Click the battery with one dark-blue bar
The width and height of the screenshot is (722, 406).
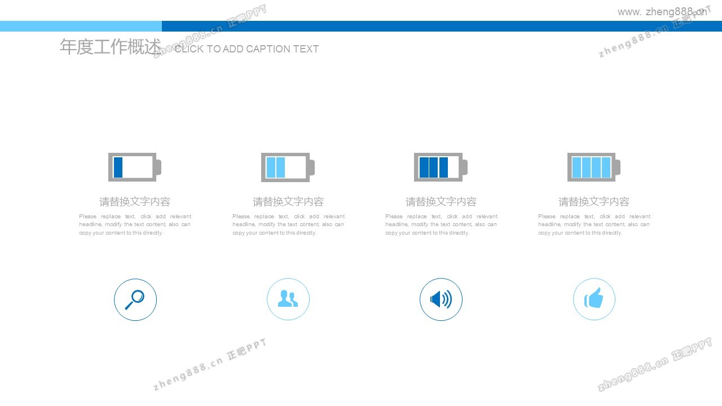click(134, 167)
